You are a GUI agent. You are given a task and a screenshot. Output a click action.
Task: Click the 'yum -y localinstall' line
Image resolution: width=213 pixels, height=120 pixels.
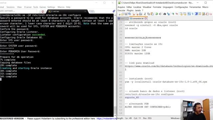pos(166,82)
